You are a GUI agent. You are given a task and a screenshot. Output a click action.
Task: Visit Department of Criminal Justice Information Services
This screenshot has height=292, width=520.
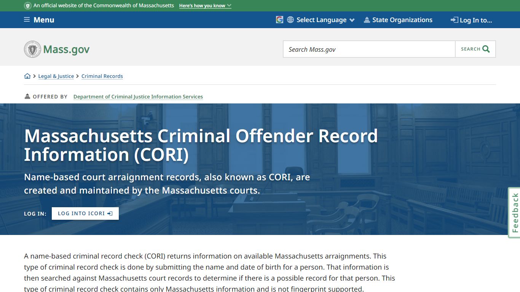tap(138, 97)
